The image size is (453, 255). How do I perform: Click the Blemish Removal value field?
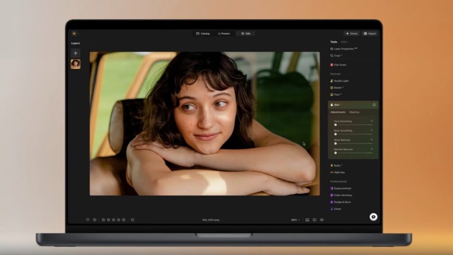372,149
